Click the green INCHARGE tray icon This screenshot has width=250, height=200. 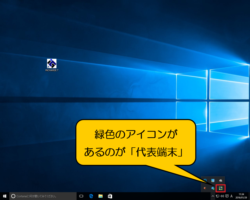[221, 188]
